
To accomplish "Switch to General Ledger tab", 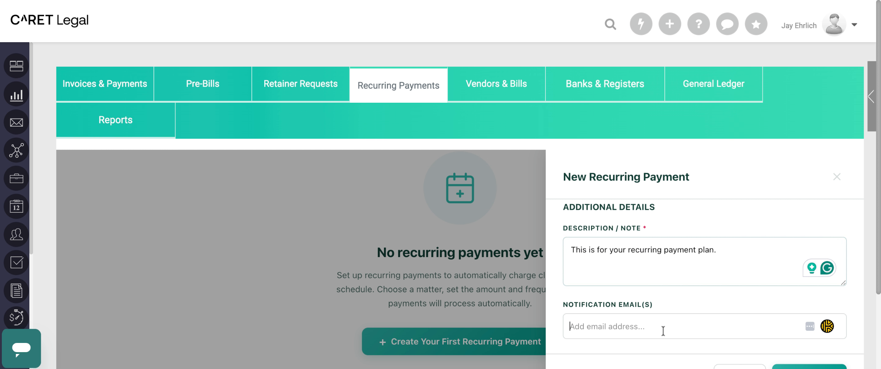I will tap(714, 84).
